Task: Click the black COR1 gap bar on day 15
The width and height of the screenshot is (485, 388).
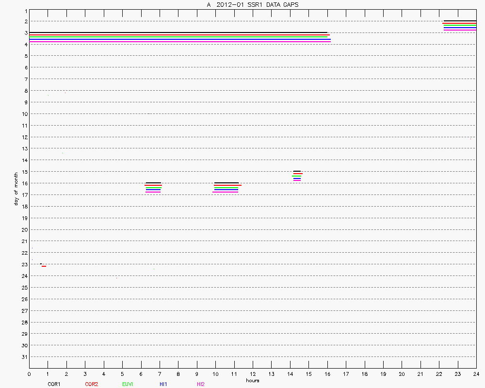Action: click(297, 171)
